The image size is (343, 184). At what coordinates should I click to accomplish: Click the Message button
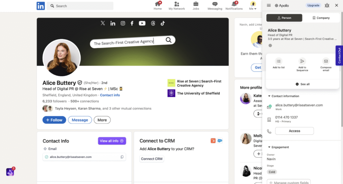point(80,120)
